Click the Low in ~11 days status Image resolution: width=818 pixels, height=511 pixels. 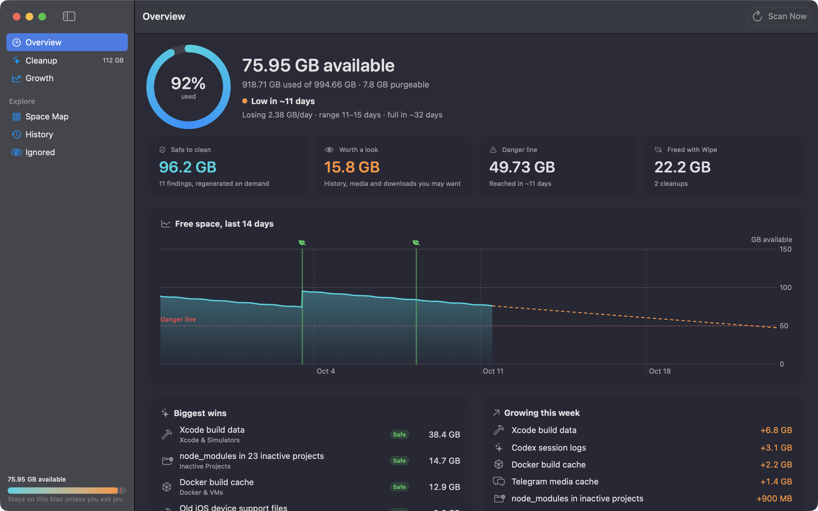279,101
